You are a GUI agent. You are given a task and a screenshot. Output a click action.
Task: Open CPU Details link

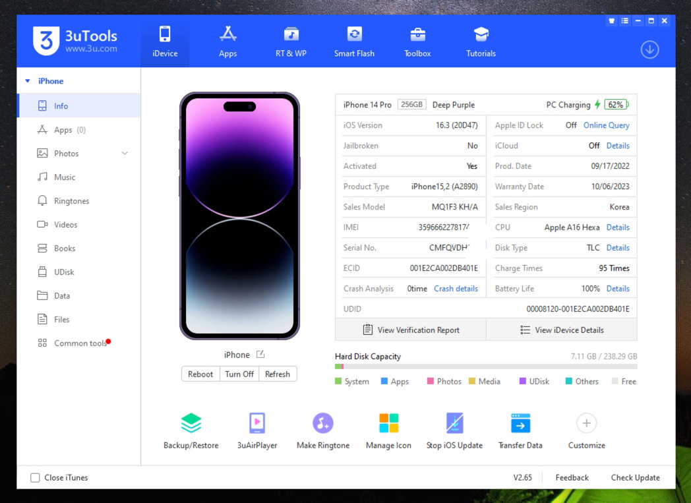click(618, 227)
